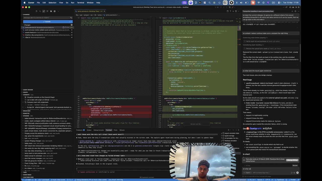Open the File menu
Viewport: 322px width, 181px height.
click(x=38, y=3)
